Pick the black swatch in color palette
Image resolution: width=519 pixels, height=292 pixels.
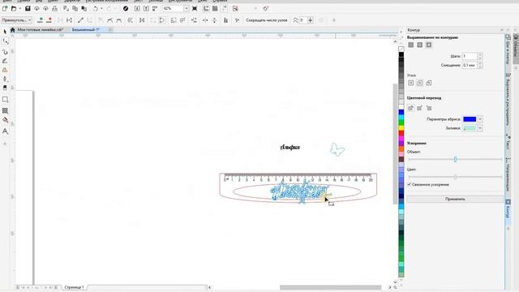pos(401,54)
